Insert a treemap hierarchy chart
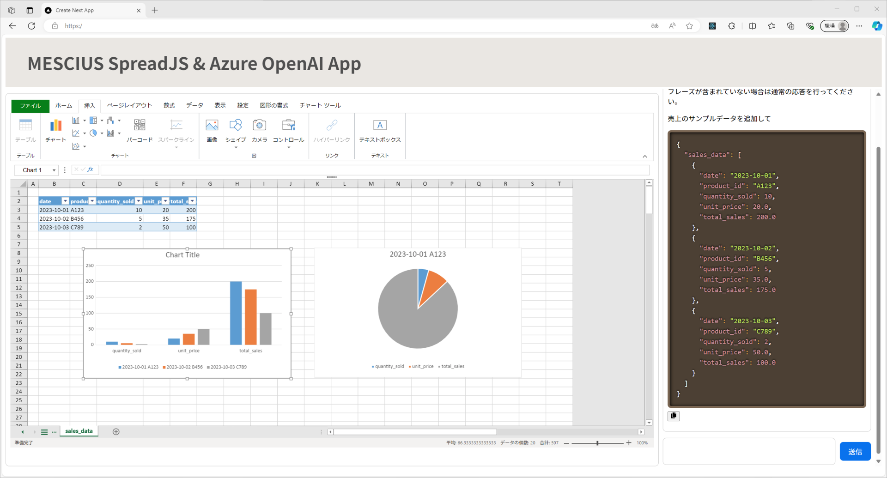Screen dimensions: 887x478 click(93, 121)
